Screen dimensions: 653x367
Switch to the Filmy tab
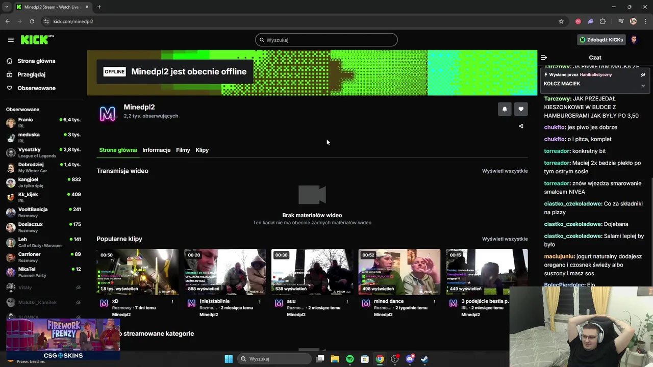point(183,150)
